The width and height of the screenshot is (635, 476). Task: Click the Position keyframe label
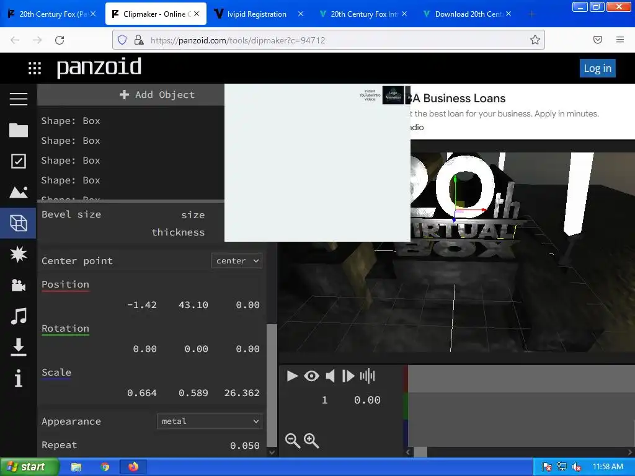click(x=65, y=284)
